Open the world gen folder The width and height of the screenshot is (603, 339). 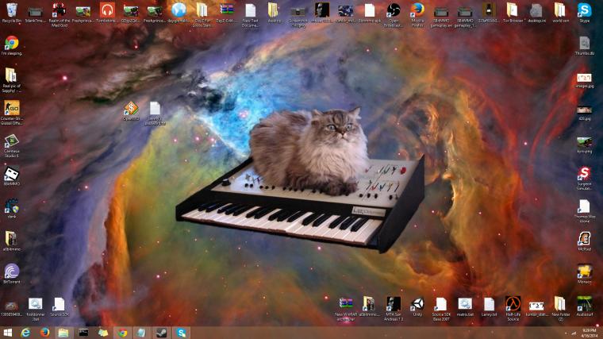[x=560, y=13]
